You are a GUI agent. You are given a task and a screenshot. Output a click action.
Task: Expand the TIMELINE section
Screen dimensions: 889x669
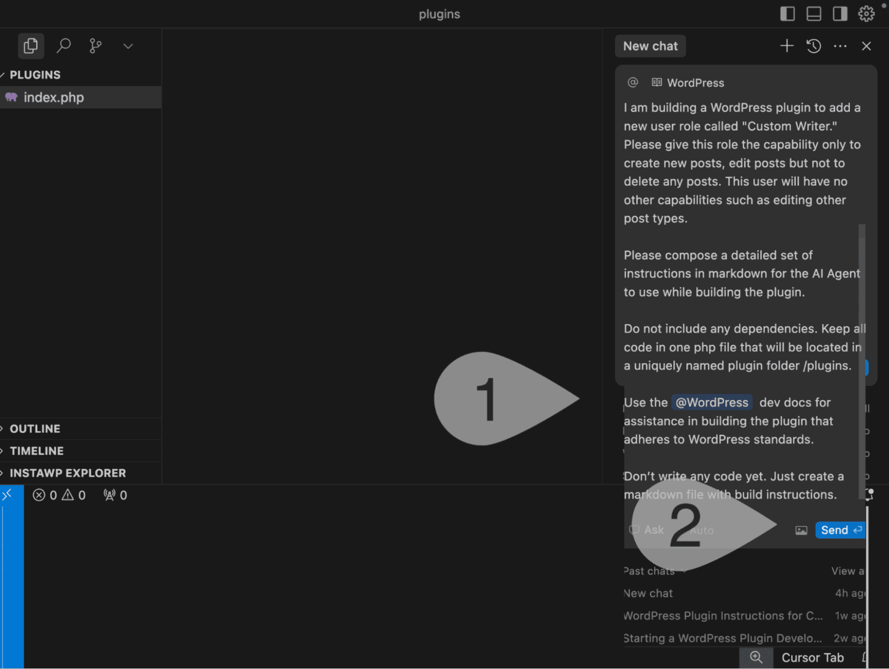click(37, 450)
